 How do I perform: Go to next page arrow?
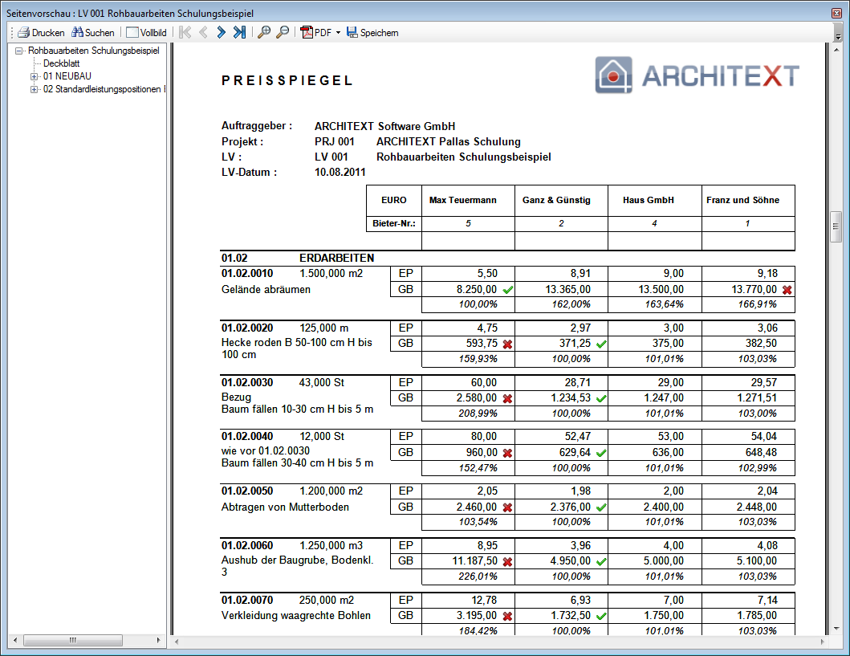click(222, 33)
